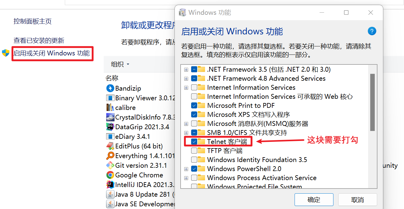The width and height of the screenshot is (404, 209).
Task: Click the features list vertical scrollbar
Action: [372, 102]
